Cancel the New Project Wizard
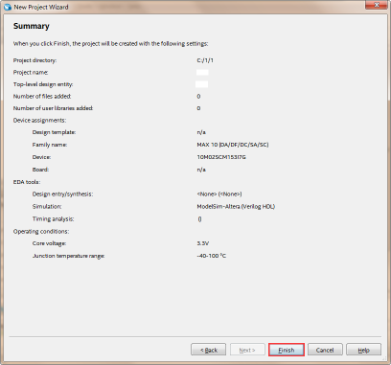 pos(325,350)
